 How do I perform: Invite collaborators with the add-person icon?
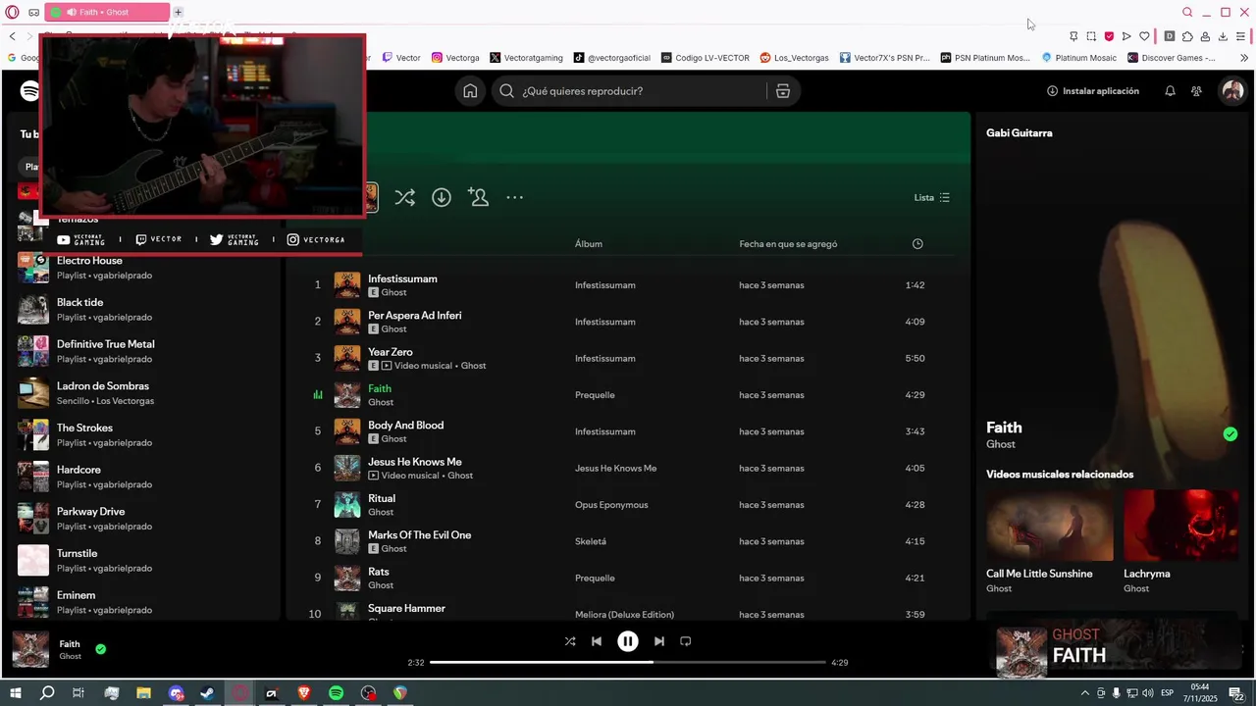click(479, 197)
